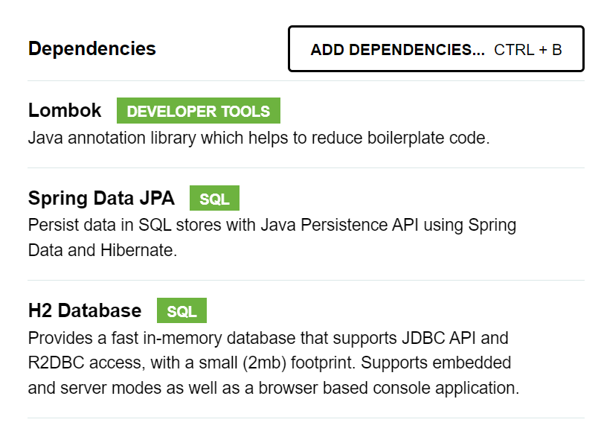The height and width of the screenshot is (431, 601).
Task: Click the DEVELOPER TOOLS green badge
Action: coord(199,112)
